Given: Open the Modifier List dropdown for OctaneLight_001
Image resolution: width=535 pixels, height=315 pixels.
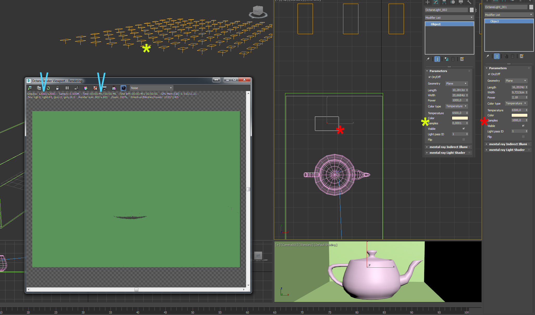Looking at the screenshot, I should pyautogui.click(x=508, y=15).
